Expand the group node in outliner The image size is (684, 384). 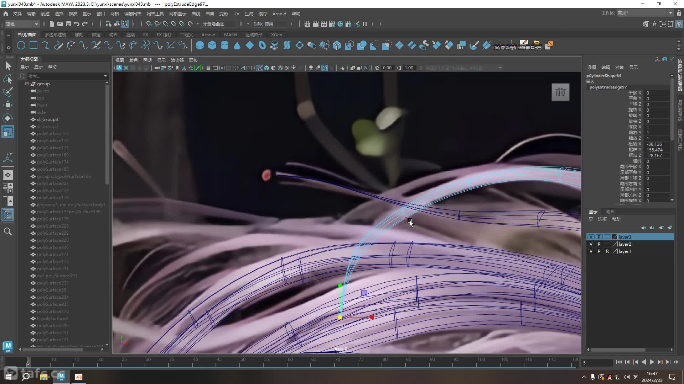[x=27, y=84]
